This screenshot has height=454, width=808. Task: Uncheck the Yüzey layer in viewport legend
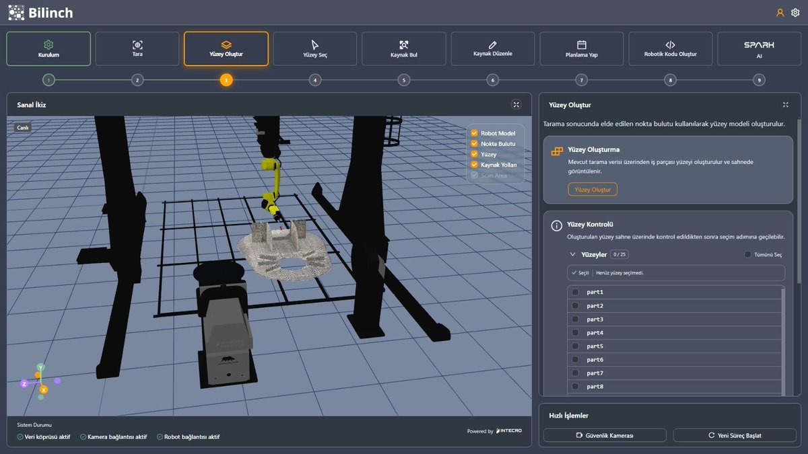point(474,154)
